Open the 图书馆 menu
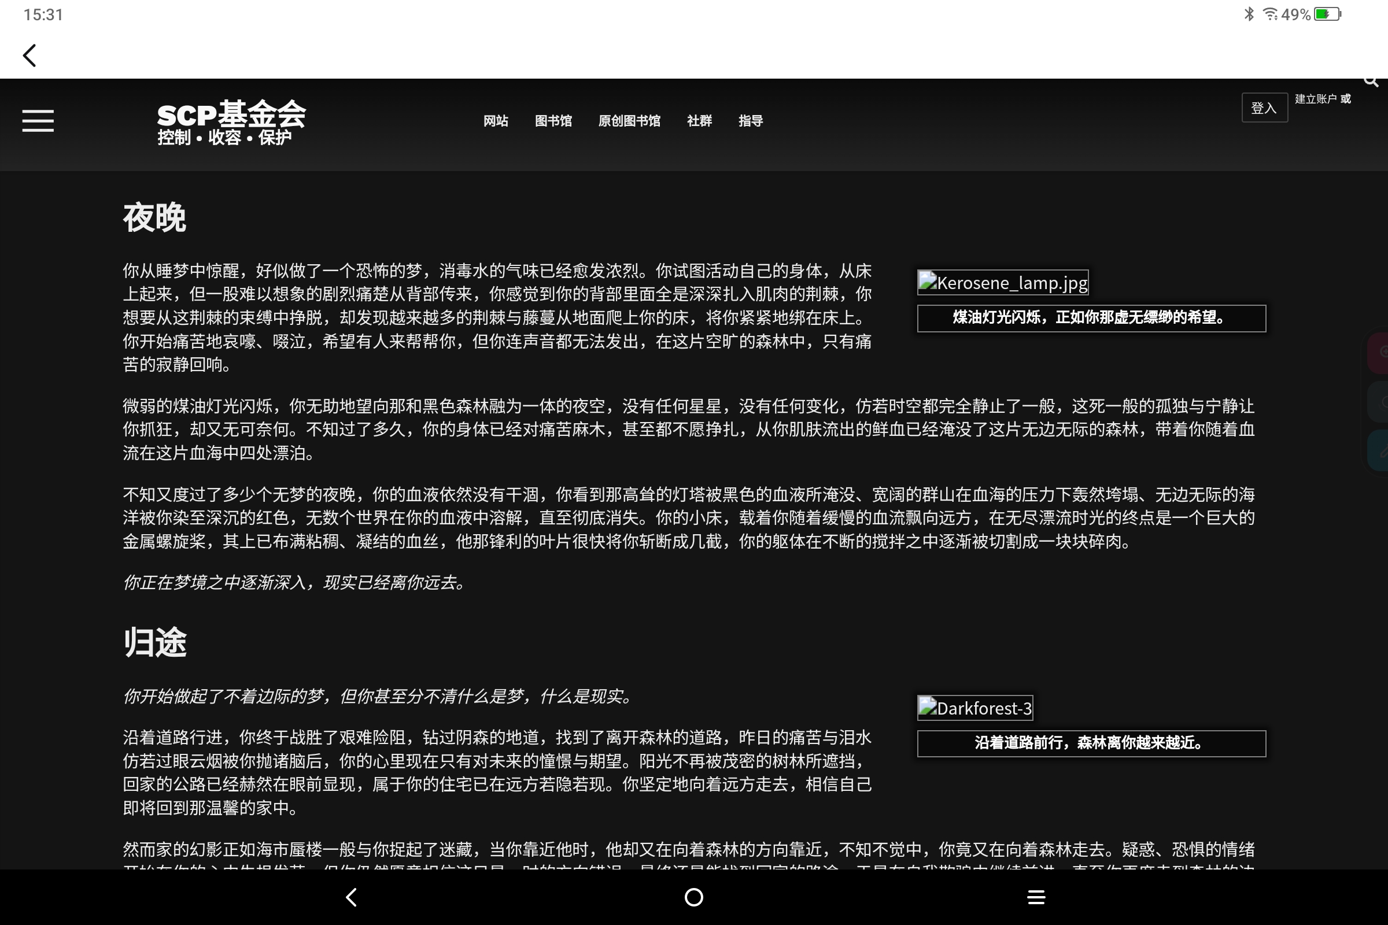The image size is (1388, 925). tap(553, 121)
